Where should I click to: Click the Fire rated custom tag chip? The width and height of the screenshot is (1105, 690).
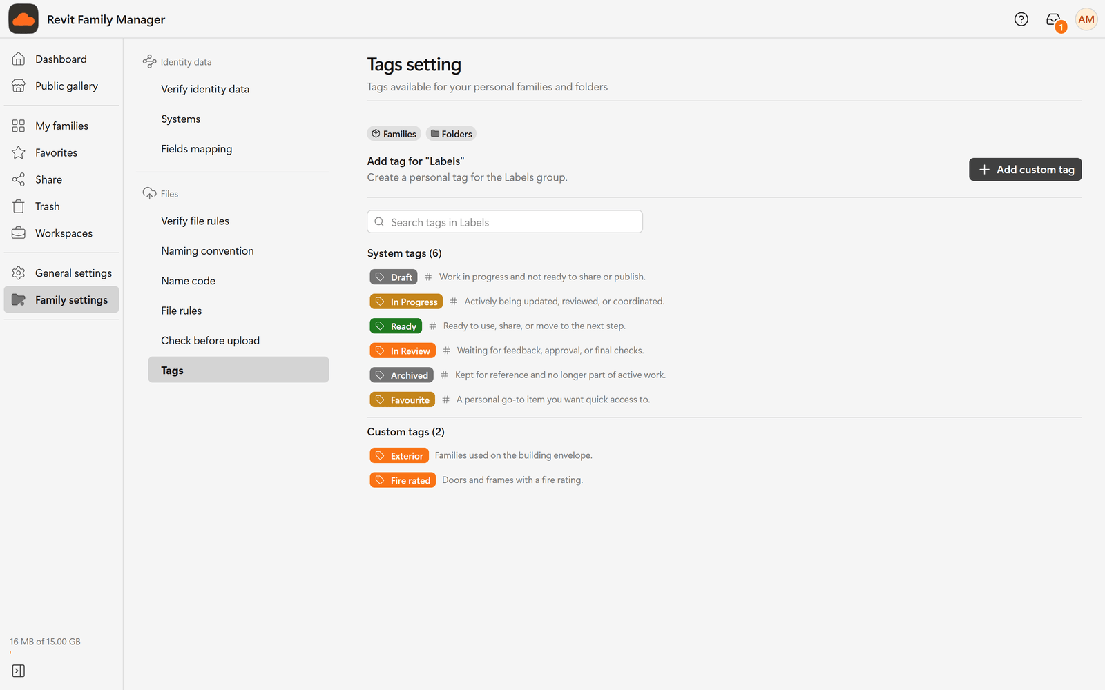point(403,480)
